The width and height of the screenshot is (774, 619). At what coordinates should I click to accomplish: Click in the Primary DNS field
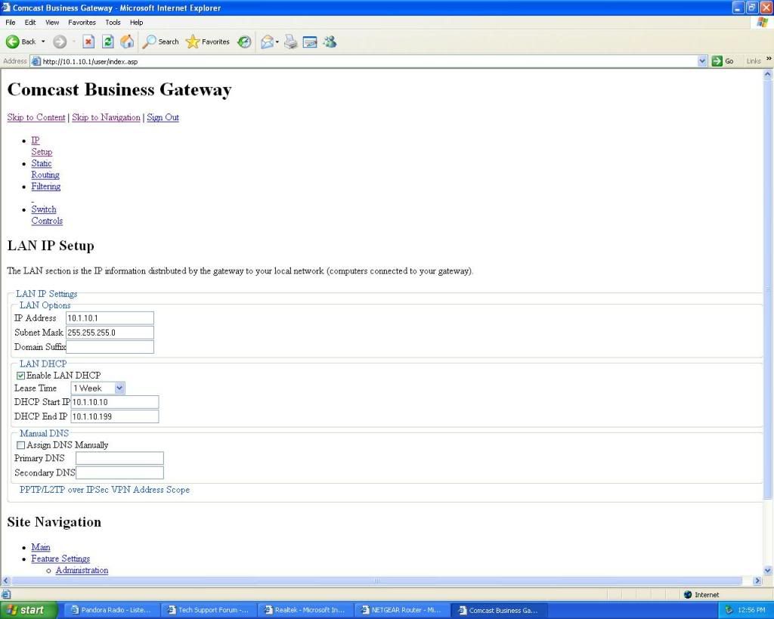[x=119, y=458]
